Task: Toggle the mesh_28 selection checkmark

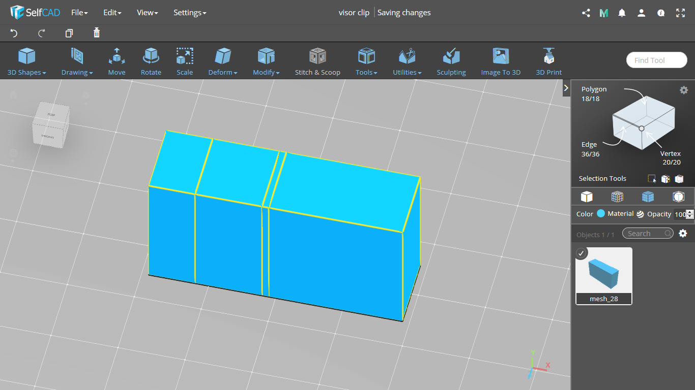Action: point(581,253)
